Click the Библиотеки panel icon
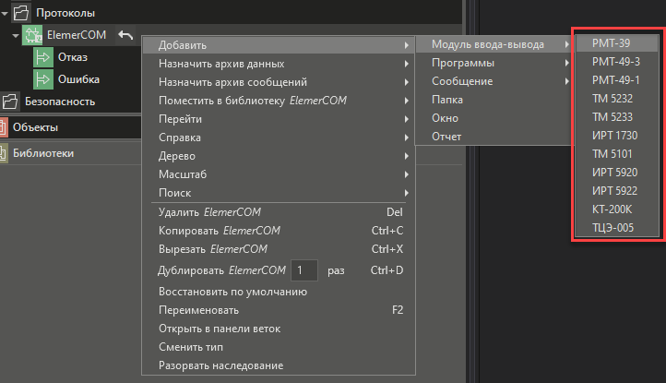 click(x=5, y=153)
